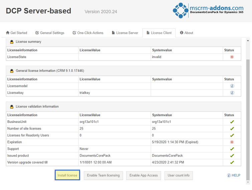Click the lock icon beside General license information

12,71
